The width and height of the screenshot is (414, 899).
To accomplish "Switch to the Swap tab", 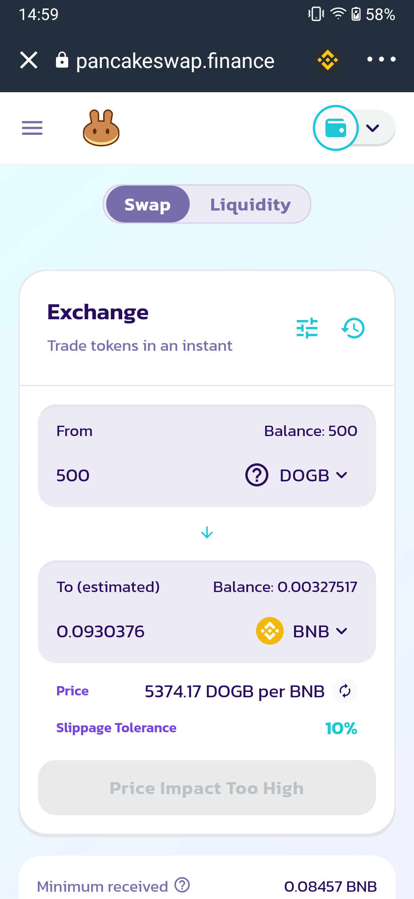I will point(148,204).
